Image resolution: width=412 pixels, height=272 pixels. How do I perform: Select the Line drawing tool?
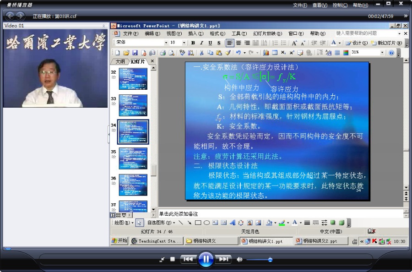click(181, 223)
